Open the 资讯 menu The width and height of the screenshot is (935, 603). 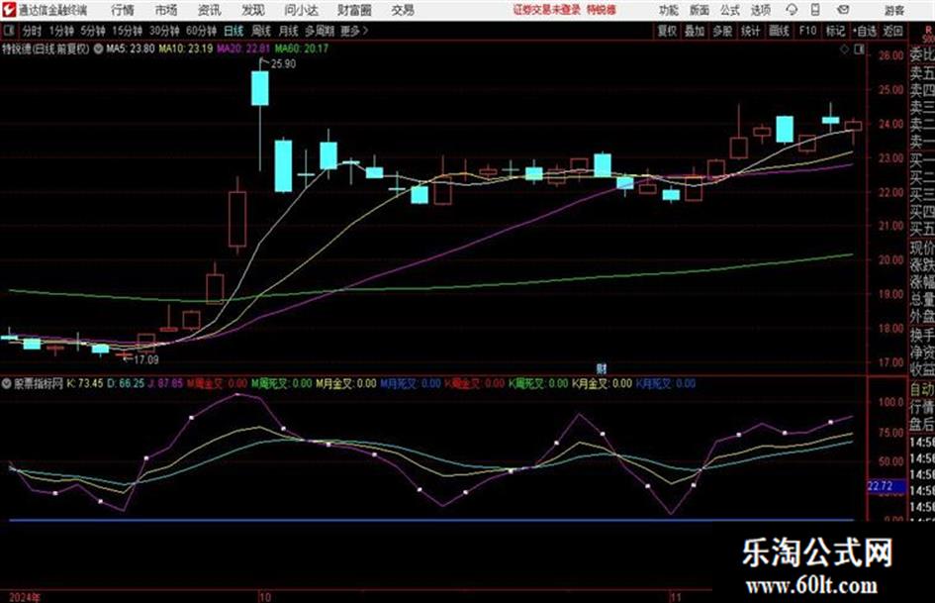tap(210, 10)
